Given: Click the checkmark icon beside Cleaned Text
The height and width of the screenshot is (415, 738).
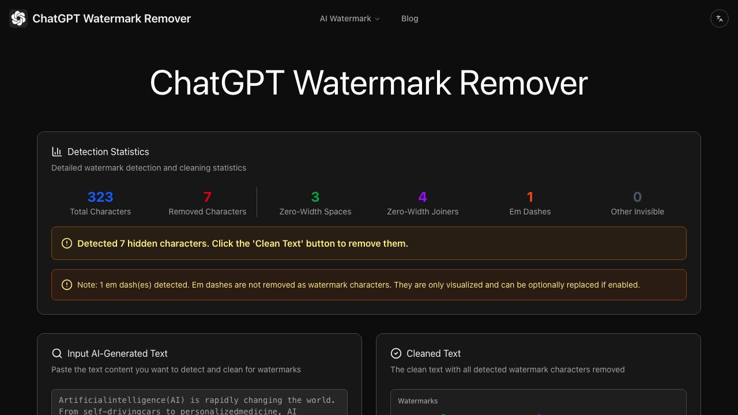Looking at the screenshot, I should pyautogui.click(x=396, y=353).
